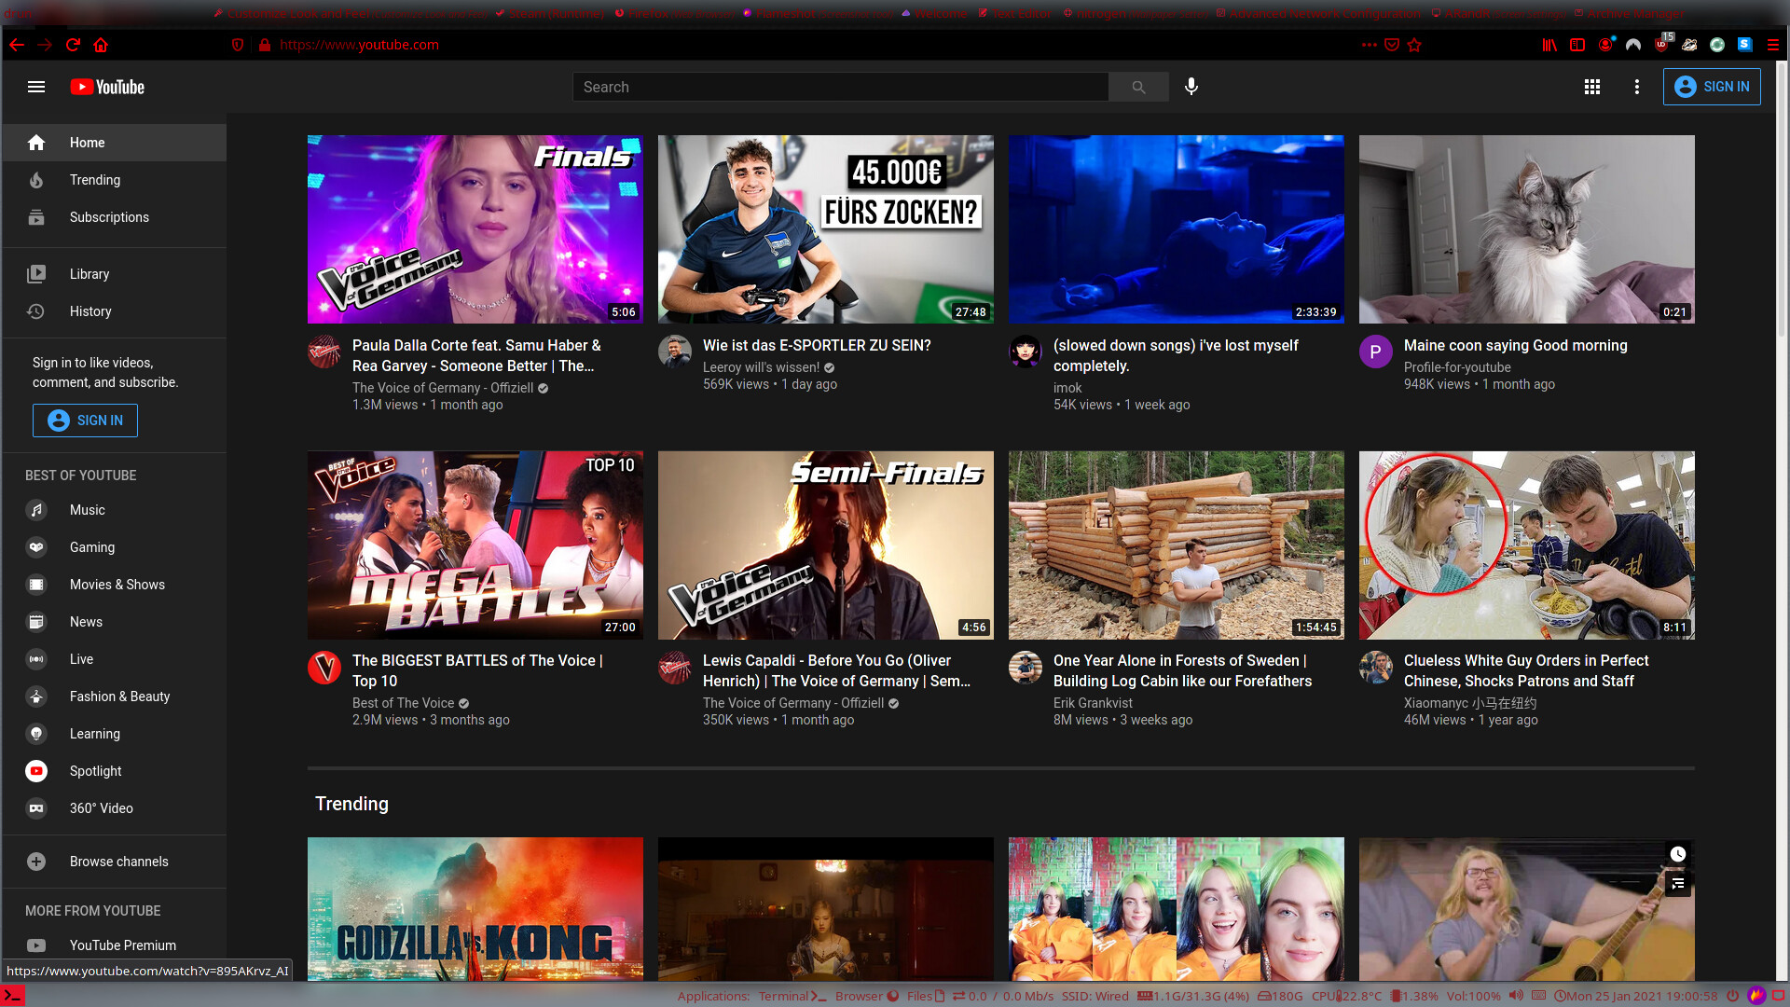Click SIGN IN button in sidebar

[x=85, y=421]
